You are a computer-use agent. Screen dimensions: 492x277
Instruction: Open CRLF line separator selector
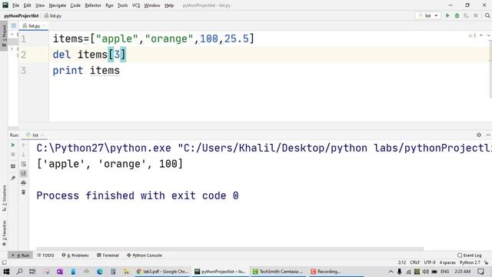415,262
